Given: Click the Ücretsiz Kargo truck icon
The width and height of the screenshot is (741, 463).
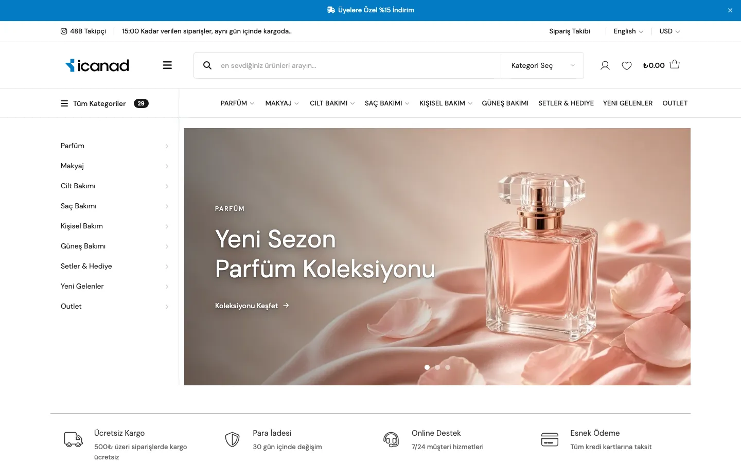Looking at the screenshot, I should click(x=74, y=439).
